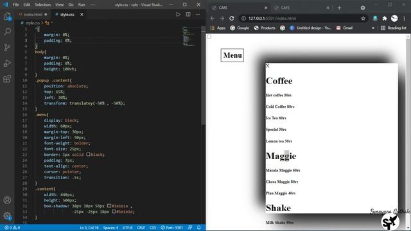Image resolution: width=411 pixels, height=231 pixels.
Task: Click the Live Server Port: 5501 entry
Action: coord(171,228)
